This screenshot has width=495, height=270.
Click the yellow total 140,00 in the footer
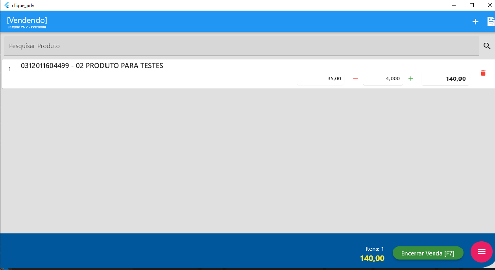click(x=372, y=258)
